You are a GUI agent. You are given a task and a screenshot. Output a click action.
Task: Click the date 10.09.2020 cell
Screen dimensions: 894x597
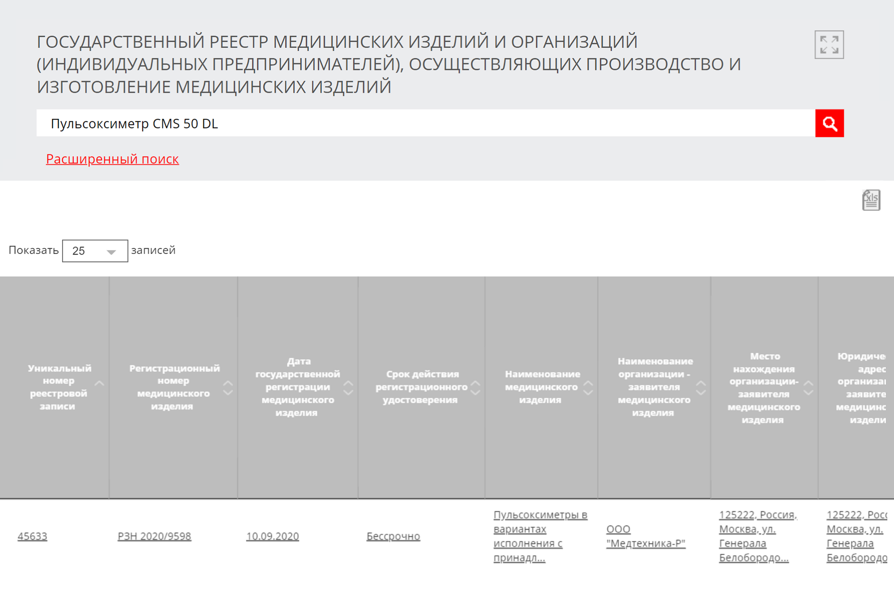pos(273,536)
